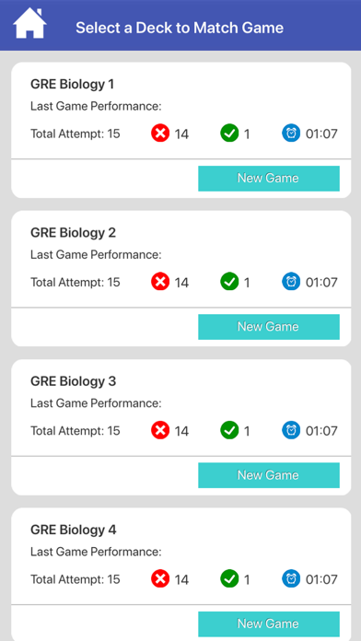Tap red wrong-answers icon in GRE Biology 4
Screen dimensions: 361x641
(x=160, y=579)
